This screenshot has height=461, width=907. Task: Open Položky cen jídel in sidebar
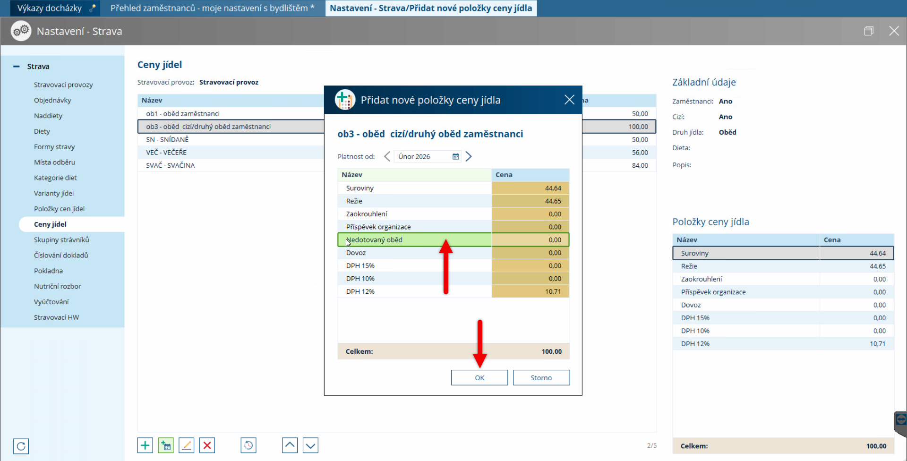(x=60, y=209)
